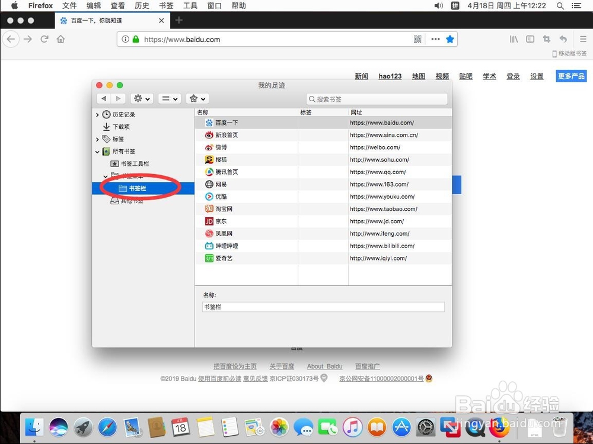The width and height of the screenshot is (593, 444).
Task: Select the 腾讯首页 bookmark
Action: point(323,172)
